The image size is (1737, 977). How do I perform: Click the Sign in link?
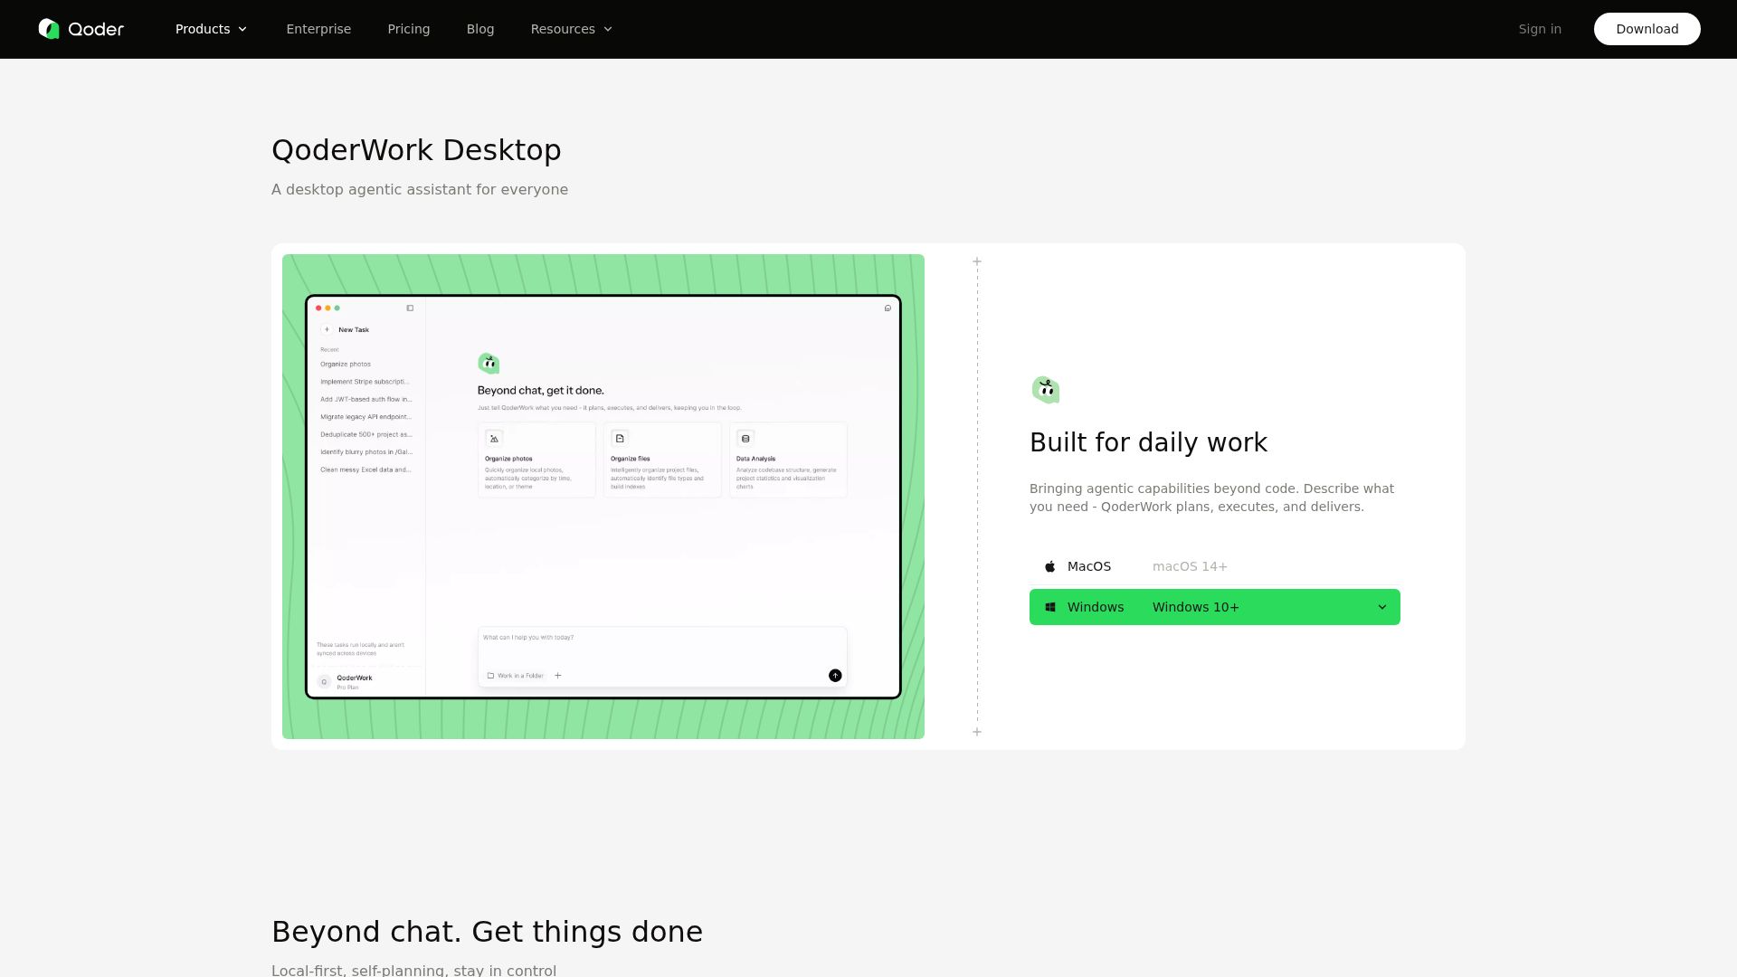coord(1540,29)
